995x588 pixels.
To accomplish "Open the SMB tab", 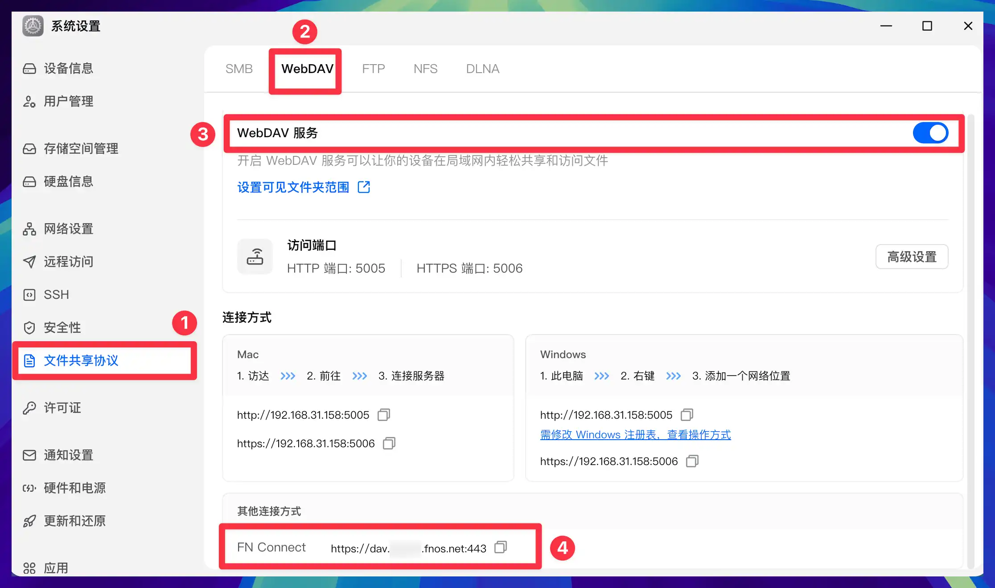I will (x=239, y=69).
